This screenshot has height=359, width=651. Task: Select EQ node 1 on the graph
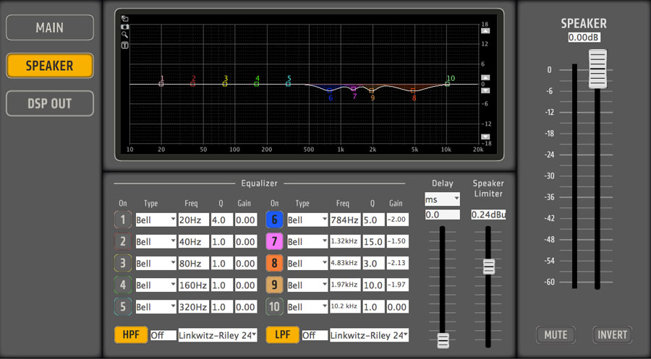pos(161,85)
